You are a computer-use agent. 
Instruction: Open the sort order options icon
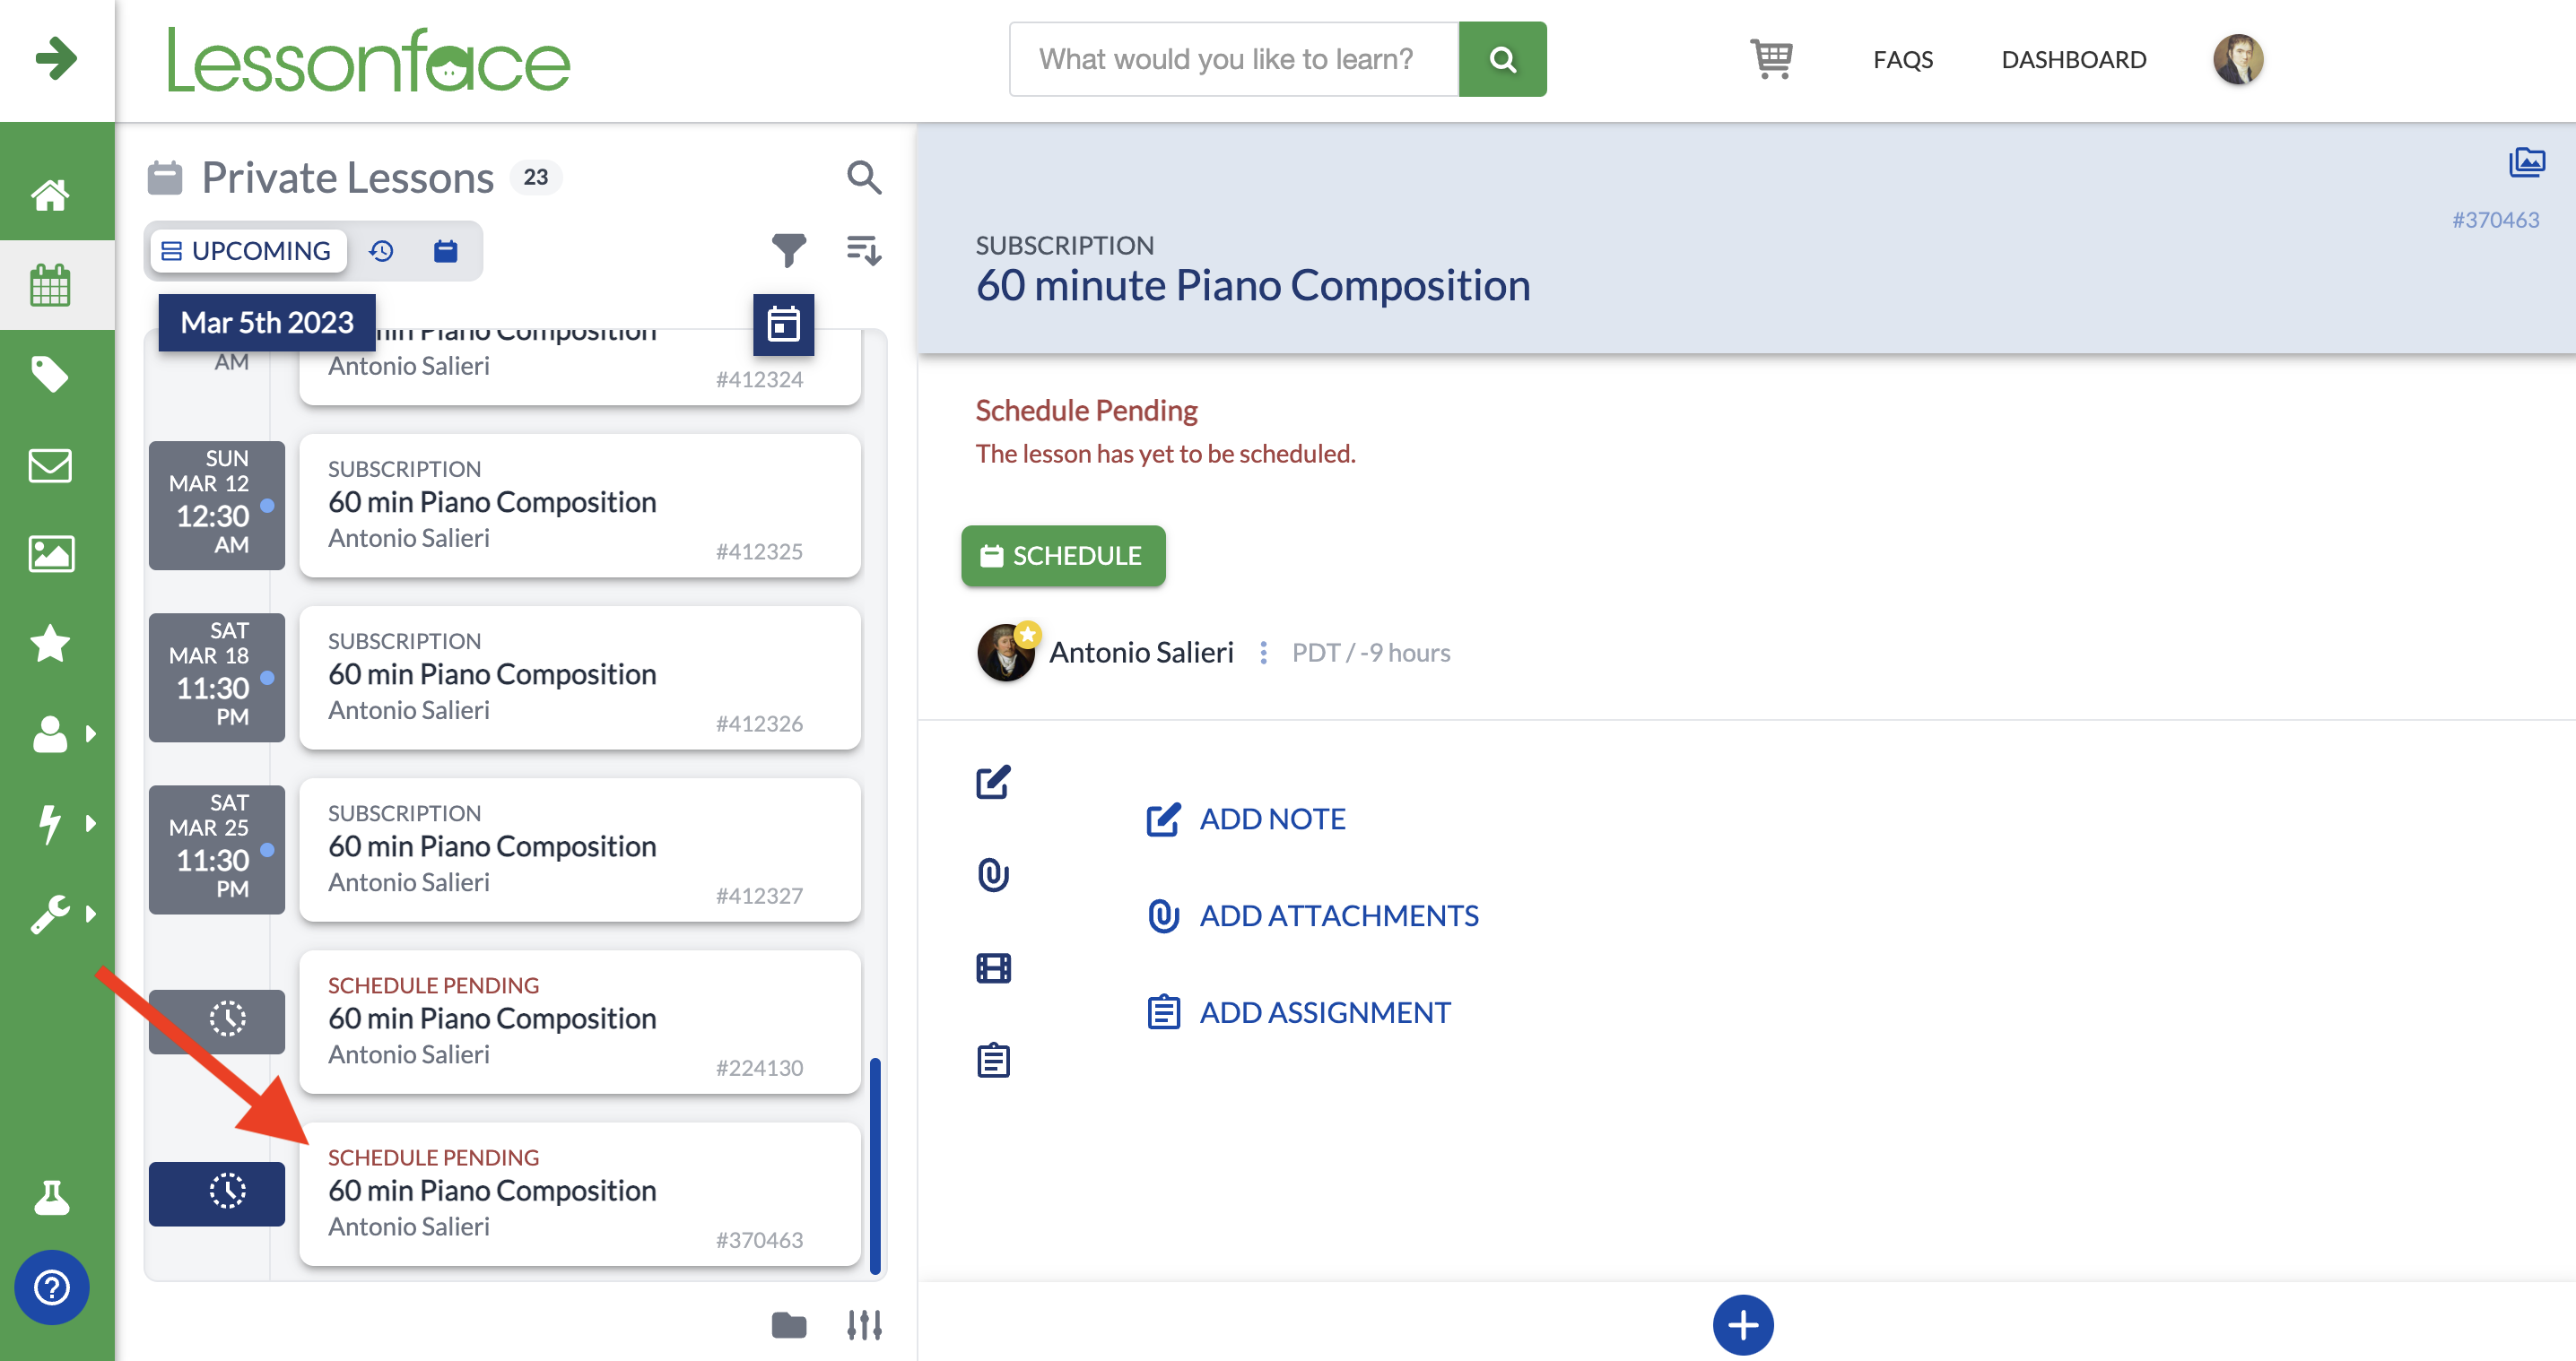(x=863, y=250)
